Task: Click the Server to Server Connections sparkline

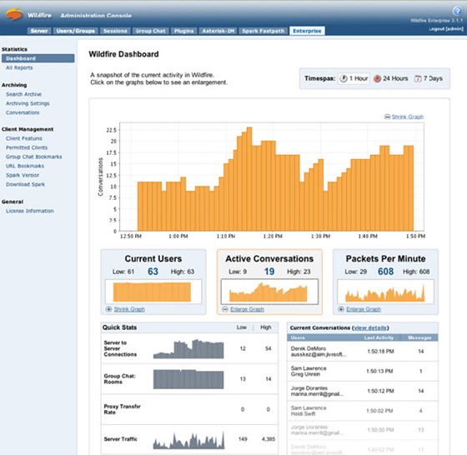Action: pos(188,349)
